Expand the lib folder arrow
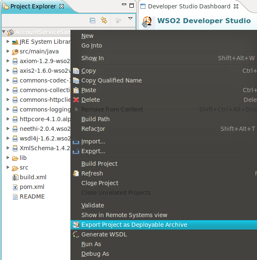Image resolution: width=257 pixels, height=260 pixels. pos(8,157)
